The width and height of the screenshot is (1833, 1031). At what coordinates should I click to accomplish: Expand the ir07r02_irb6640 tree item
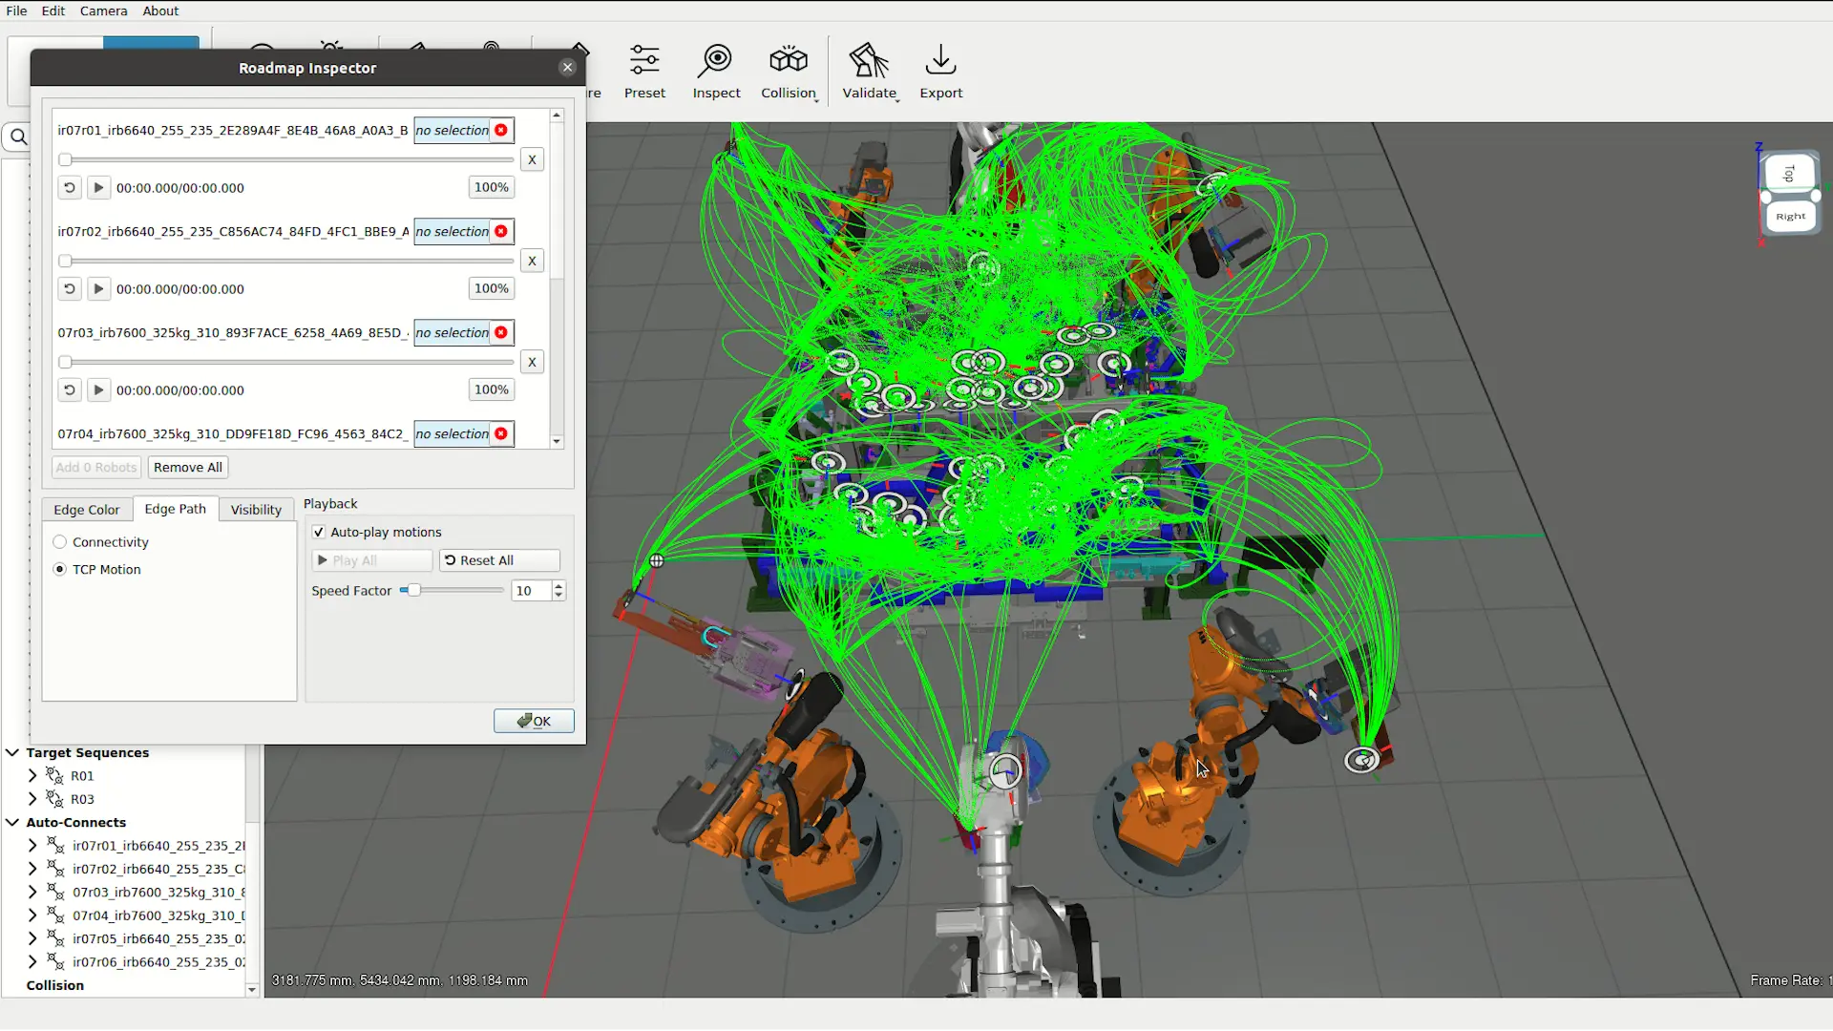pos(32,869)
